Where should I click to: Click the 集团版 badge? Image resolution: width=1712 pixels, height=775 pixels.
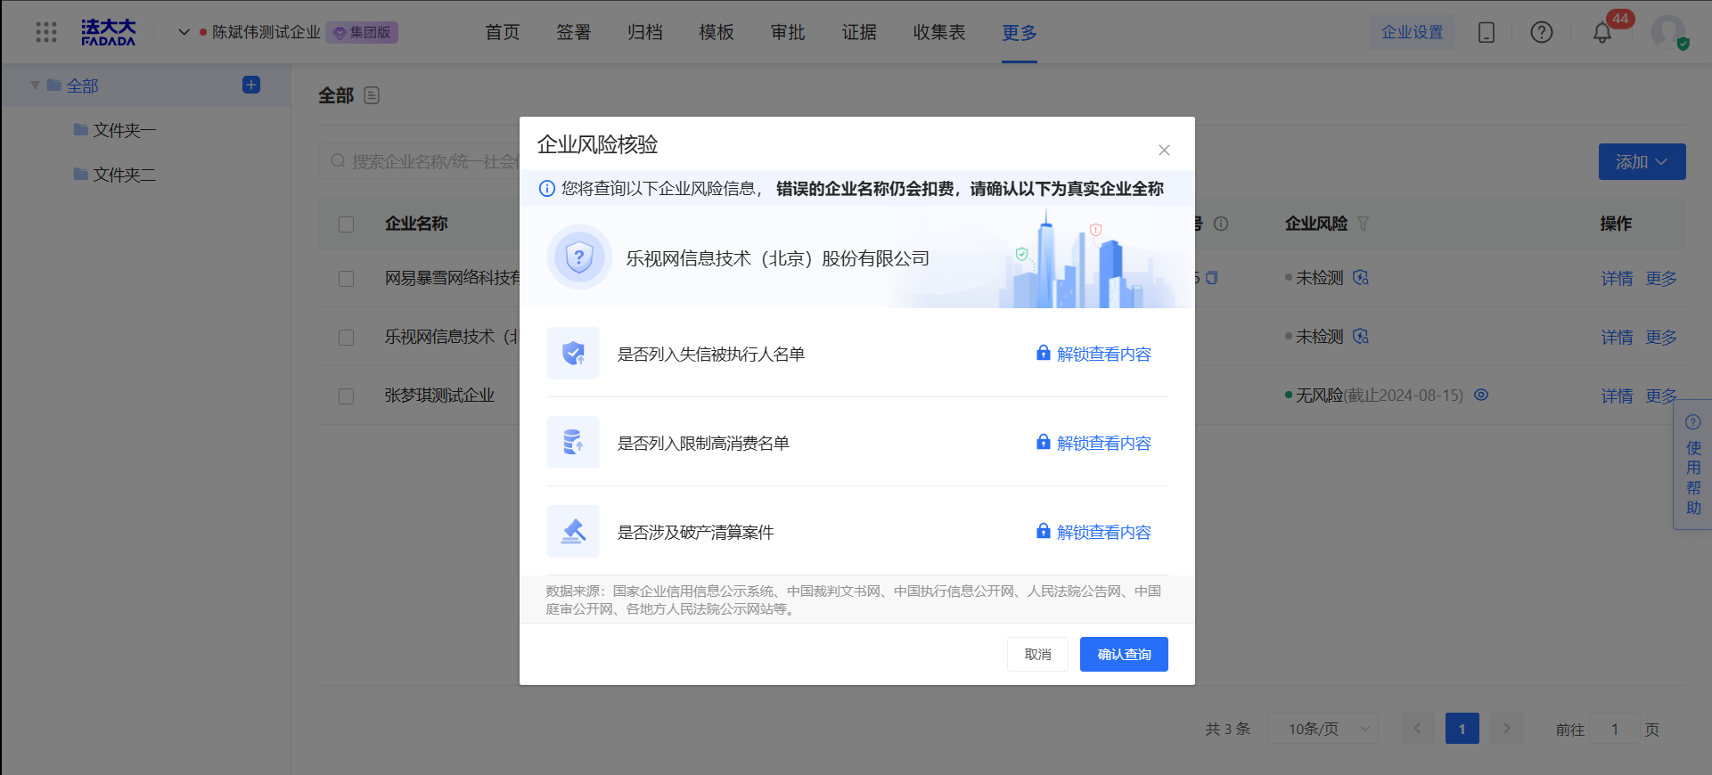click(x=362, y=32)
